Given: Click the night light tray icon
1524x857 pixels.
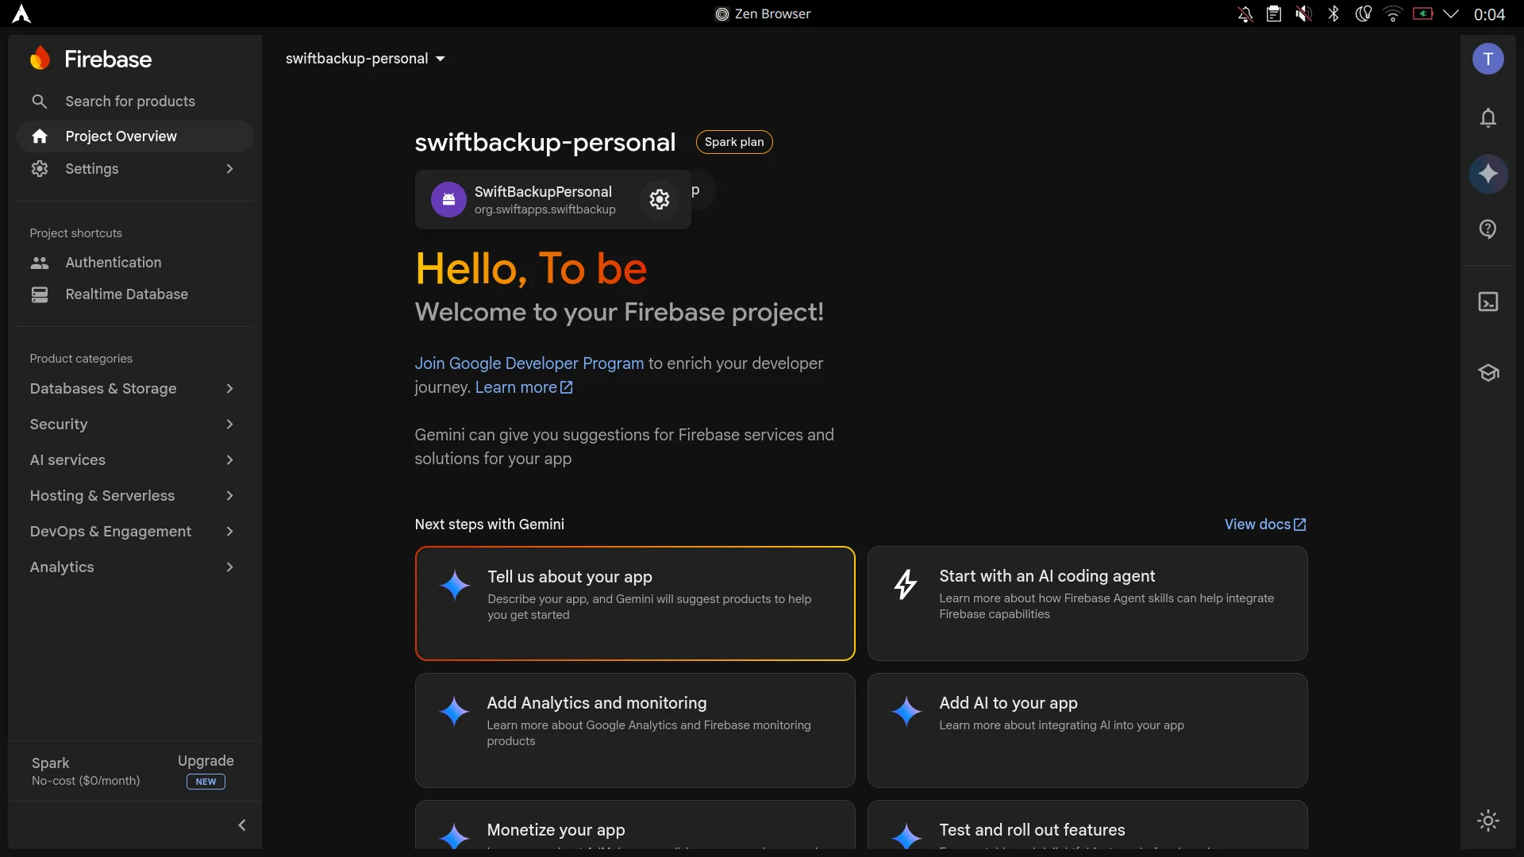Looking at the screenshot, I should (1364, 13).
